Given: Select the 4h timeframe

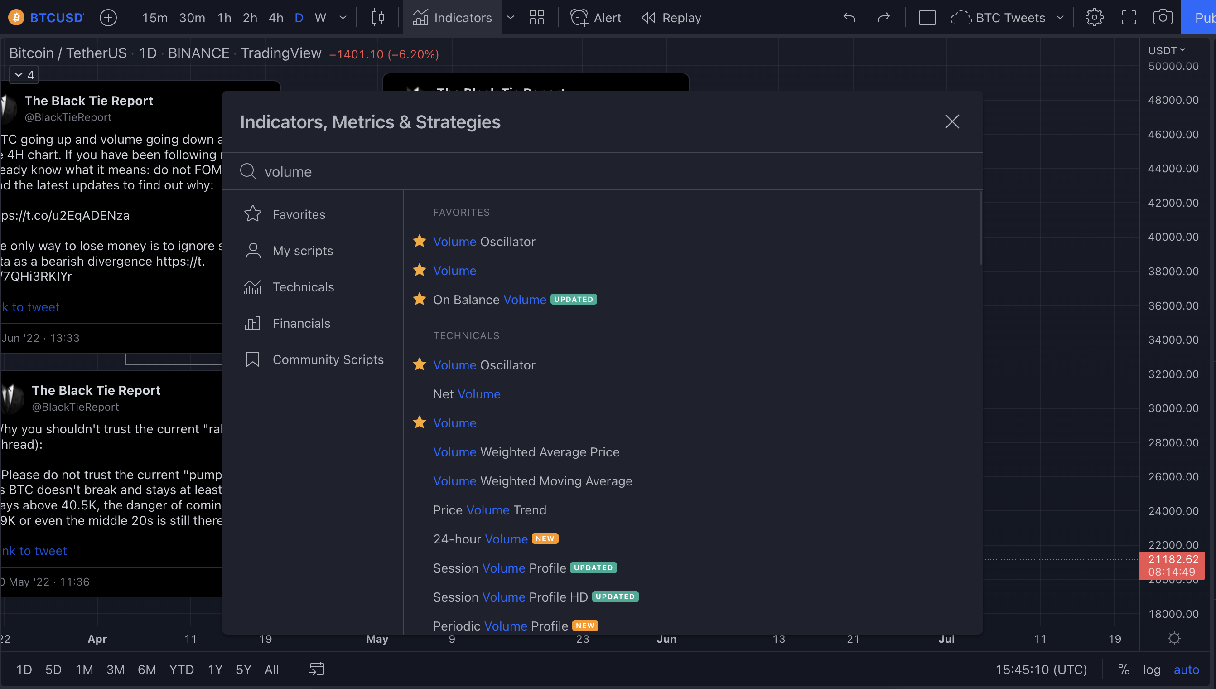Looking at the screenshot, I should pos(276,18).
